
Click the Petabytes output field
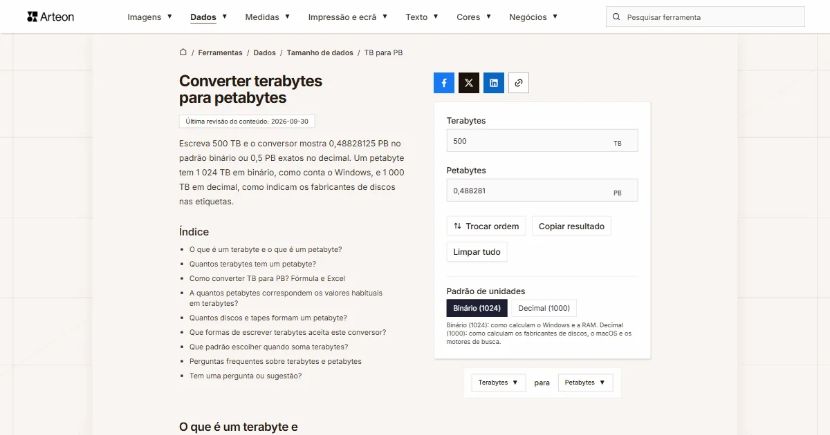pos(542,191)
